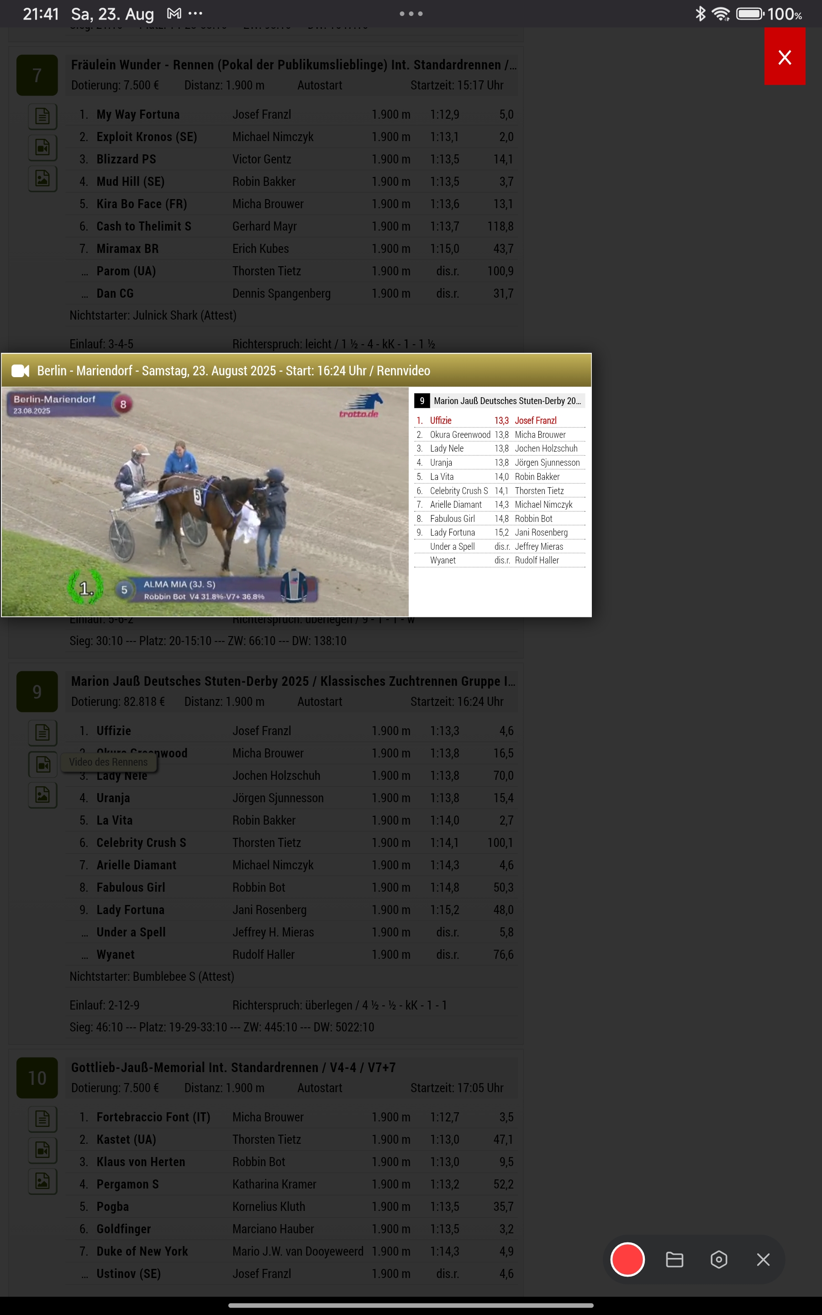Click horse Klaus von Herten
The image size is (822, 1315).
pyautogui.click(x=141, y=1161)
